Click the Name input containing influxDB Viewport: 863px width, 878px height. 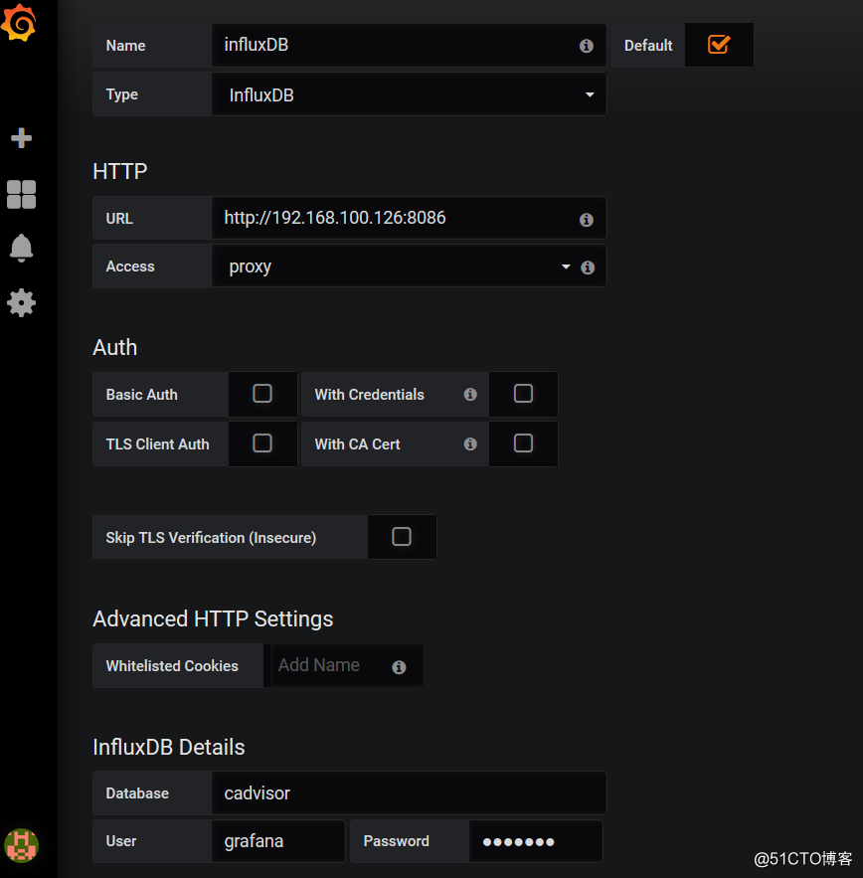[x=409, y=46]
